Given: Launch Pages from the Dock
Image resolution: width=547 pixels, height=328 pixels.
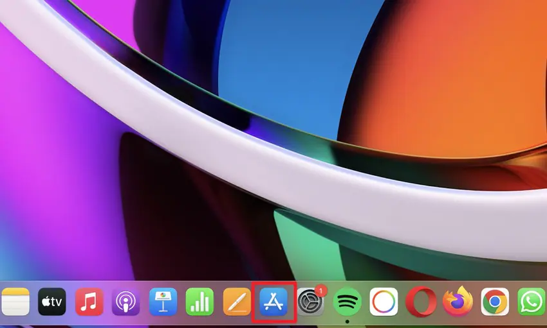Looking at the screenshot, I should coord(237,302).
